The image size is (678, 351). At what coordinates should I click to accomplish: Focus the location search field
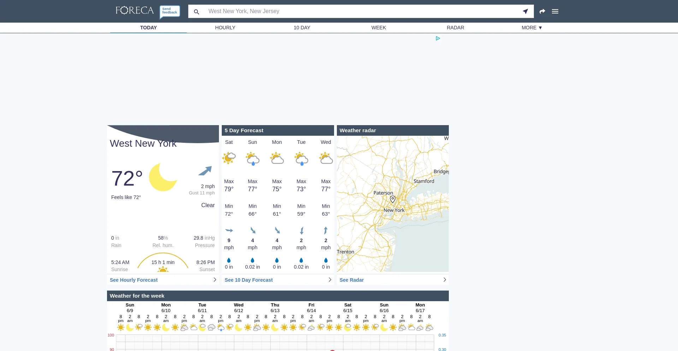pos(361,11)
